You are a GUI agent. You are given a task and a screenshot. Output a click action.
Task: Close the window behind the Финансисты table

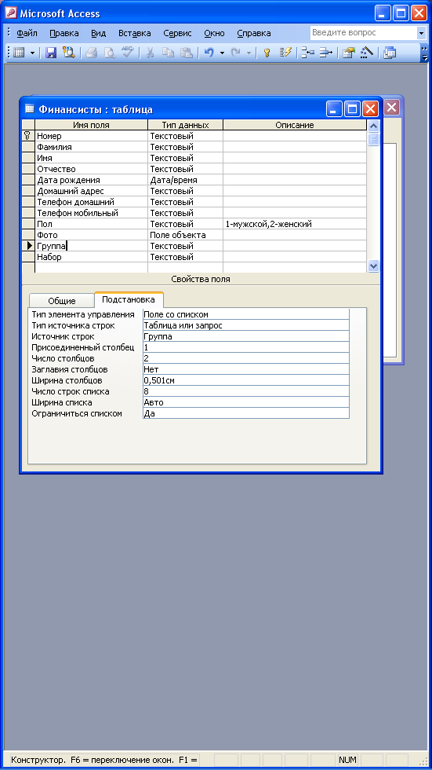[x=392, y=108]
